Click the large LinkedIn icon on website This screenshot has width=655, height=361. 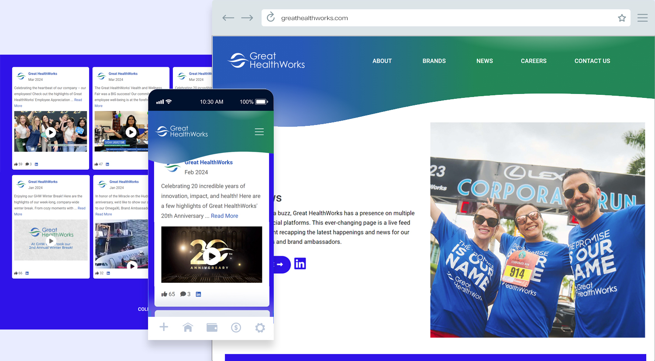coord(300,264)
